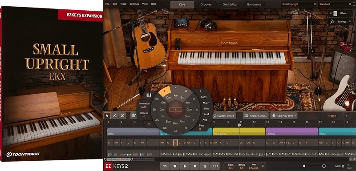Click the playhead marker at bar 11
The width and height of the screenshot is (356, 171).
(x=239, y=125)
